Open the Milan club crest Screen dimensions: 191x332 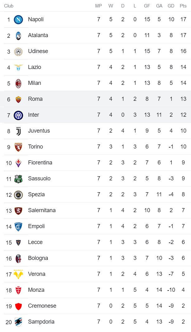18,83
